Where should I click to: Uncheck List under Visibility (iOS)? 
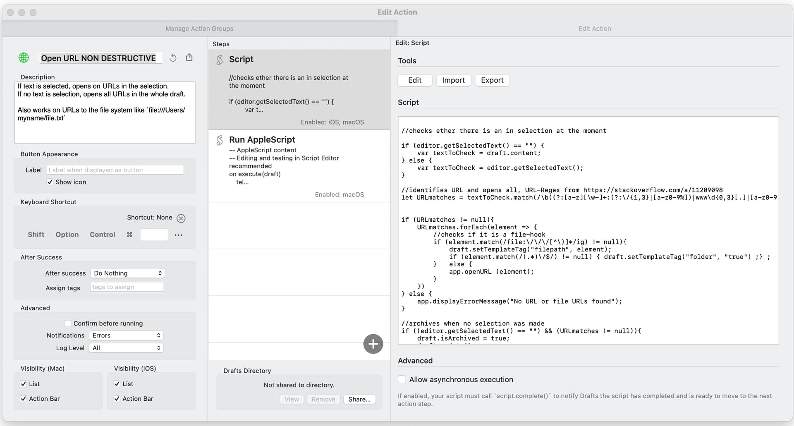point(117,384)
